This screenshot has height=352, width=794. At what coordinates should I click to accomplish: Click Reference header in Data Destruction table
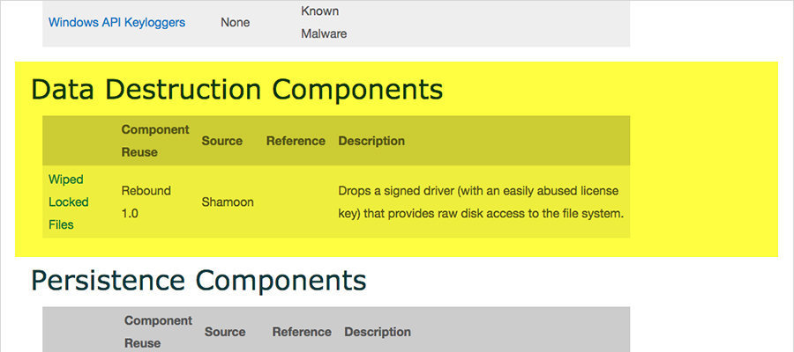[296, 141]
